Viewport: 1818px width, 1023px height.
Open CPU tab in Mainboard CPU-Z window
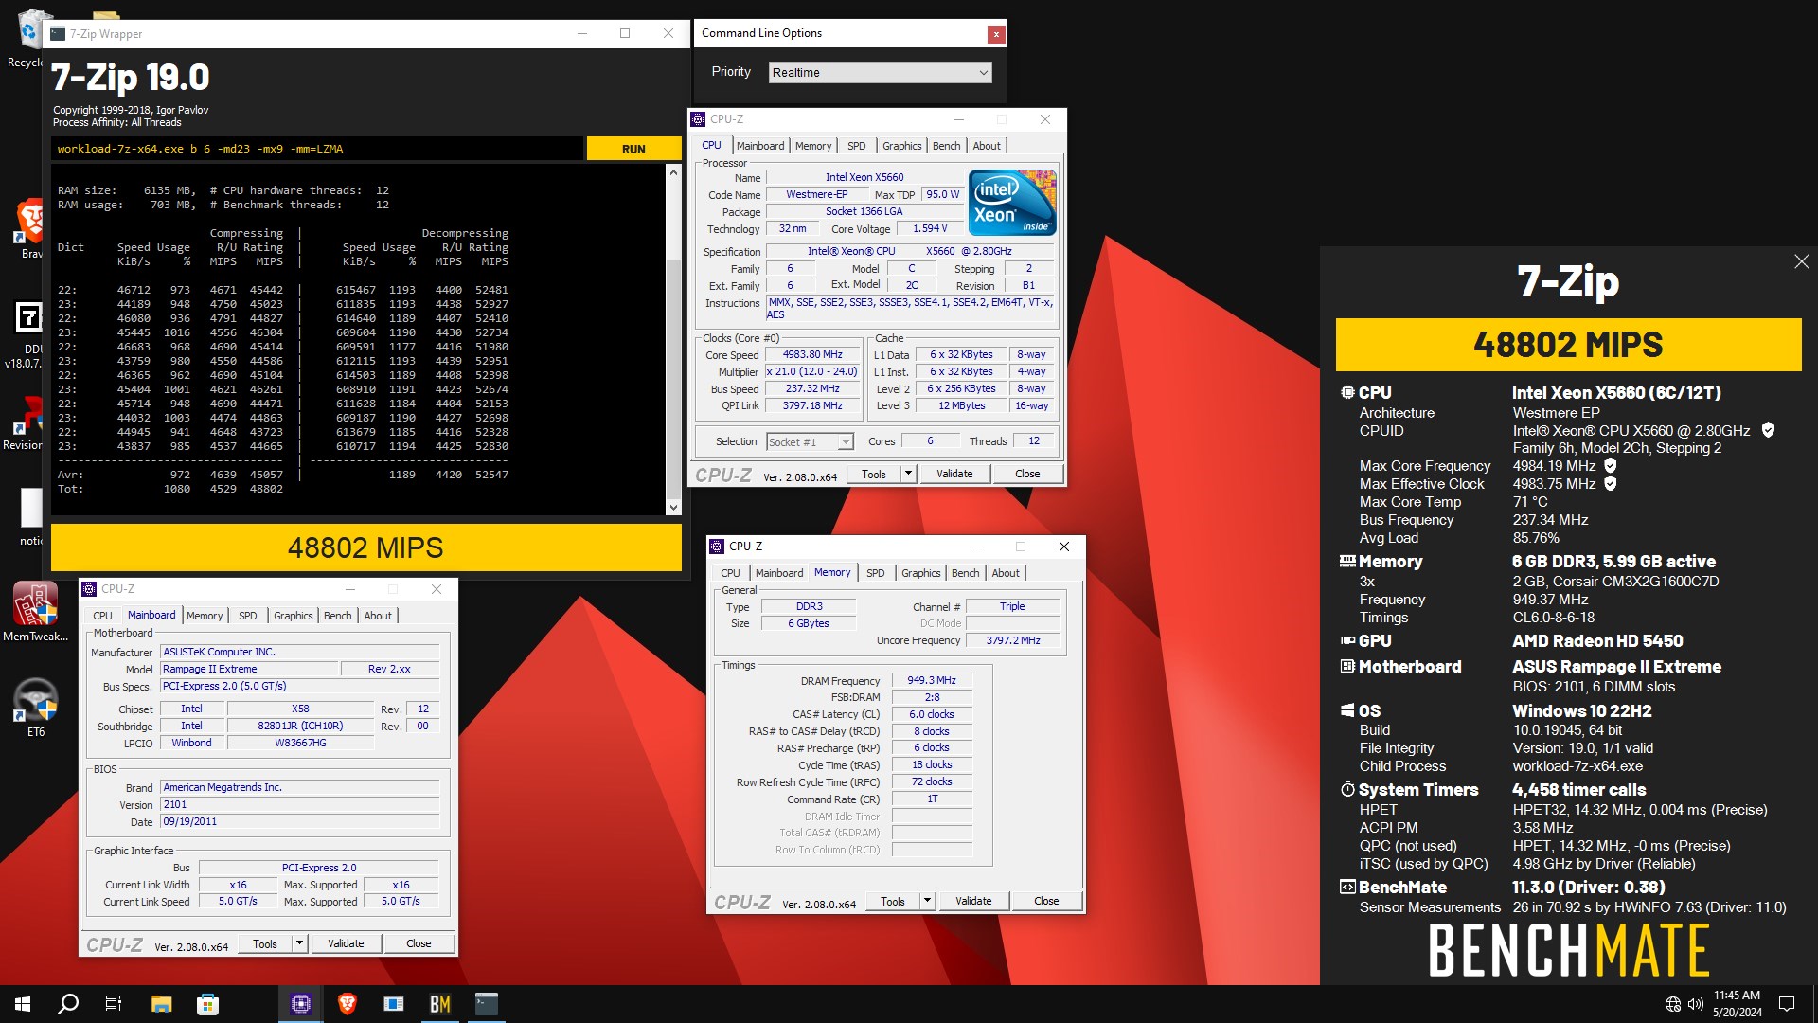tap(102, 616)
